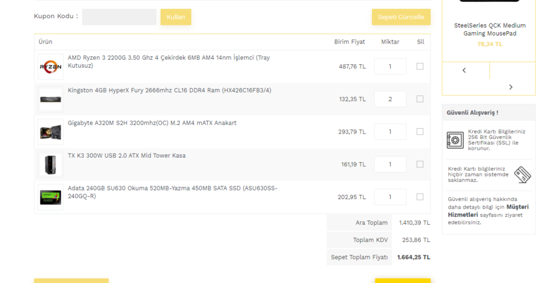Edit quantity field for TX K3 case
Screen dimensions: 545x283
coord(390,164)
